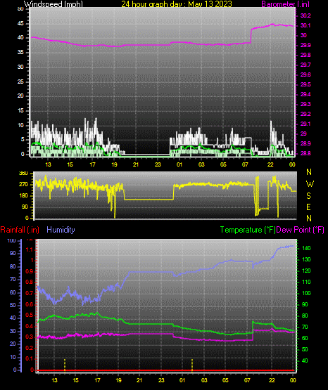
Task: Click the 'Rainfall (.in)' legend label
Action: coord(20,230)
